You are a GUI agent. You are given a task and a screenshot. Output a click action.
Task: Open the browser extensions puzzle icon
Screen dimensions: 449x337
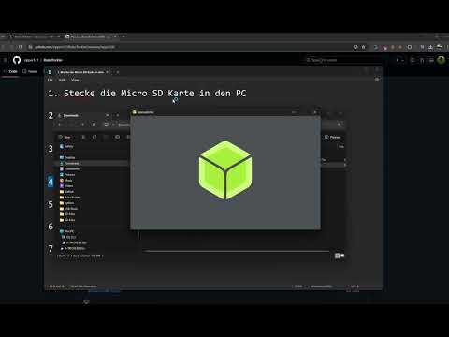click(410, 47)
